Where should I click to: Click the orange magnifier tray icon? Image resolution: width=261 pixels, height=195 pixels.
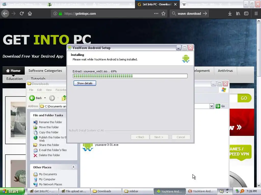click(x=242, y=191)
